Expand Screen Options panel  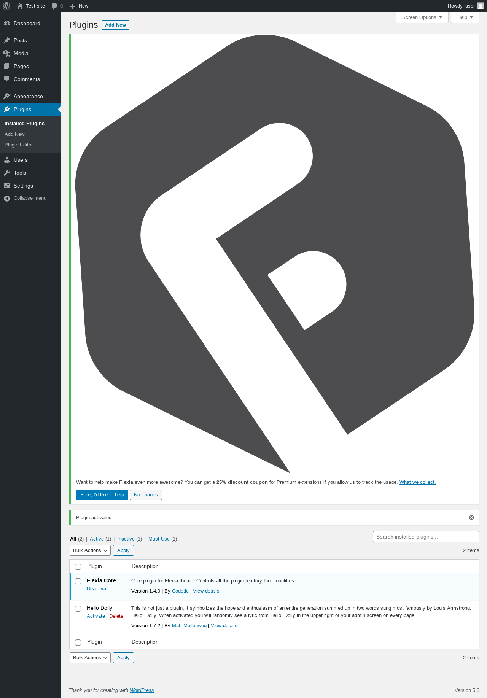point(422,17)
